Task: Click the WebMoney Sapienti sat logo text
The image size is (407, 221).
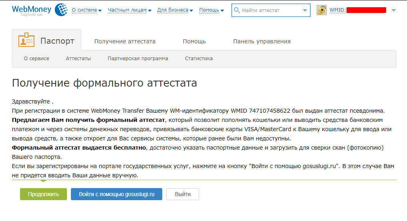Action: click(x=32, y=11)
